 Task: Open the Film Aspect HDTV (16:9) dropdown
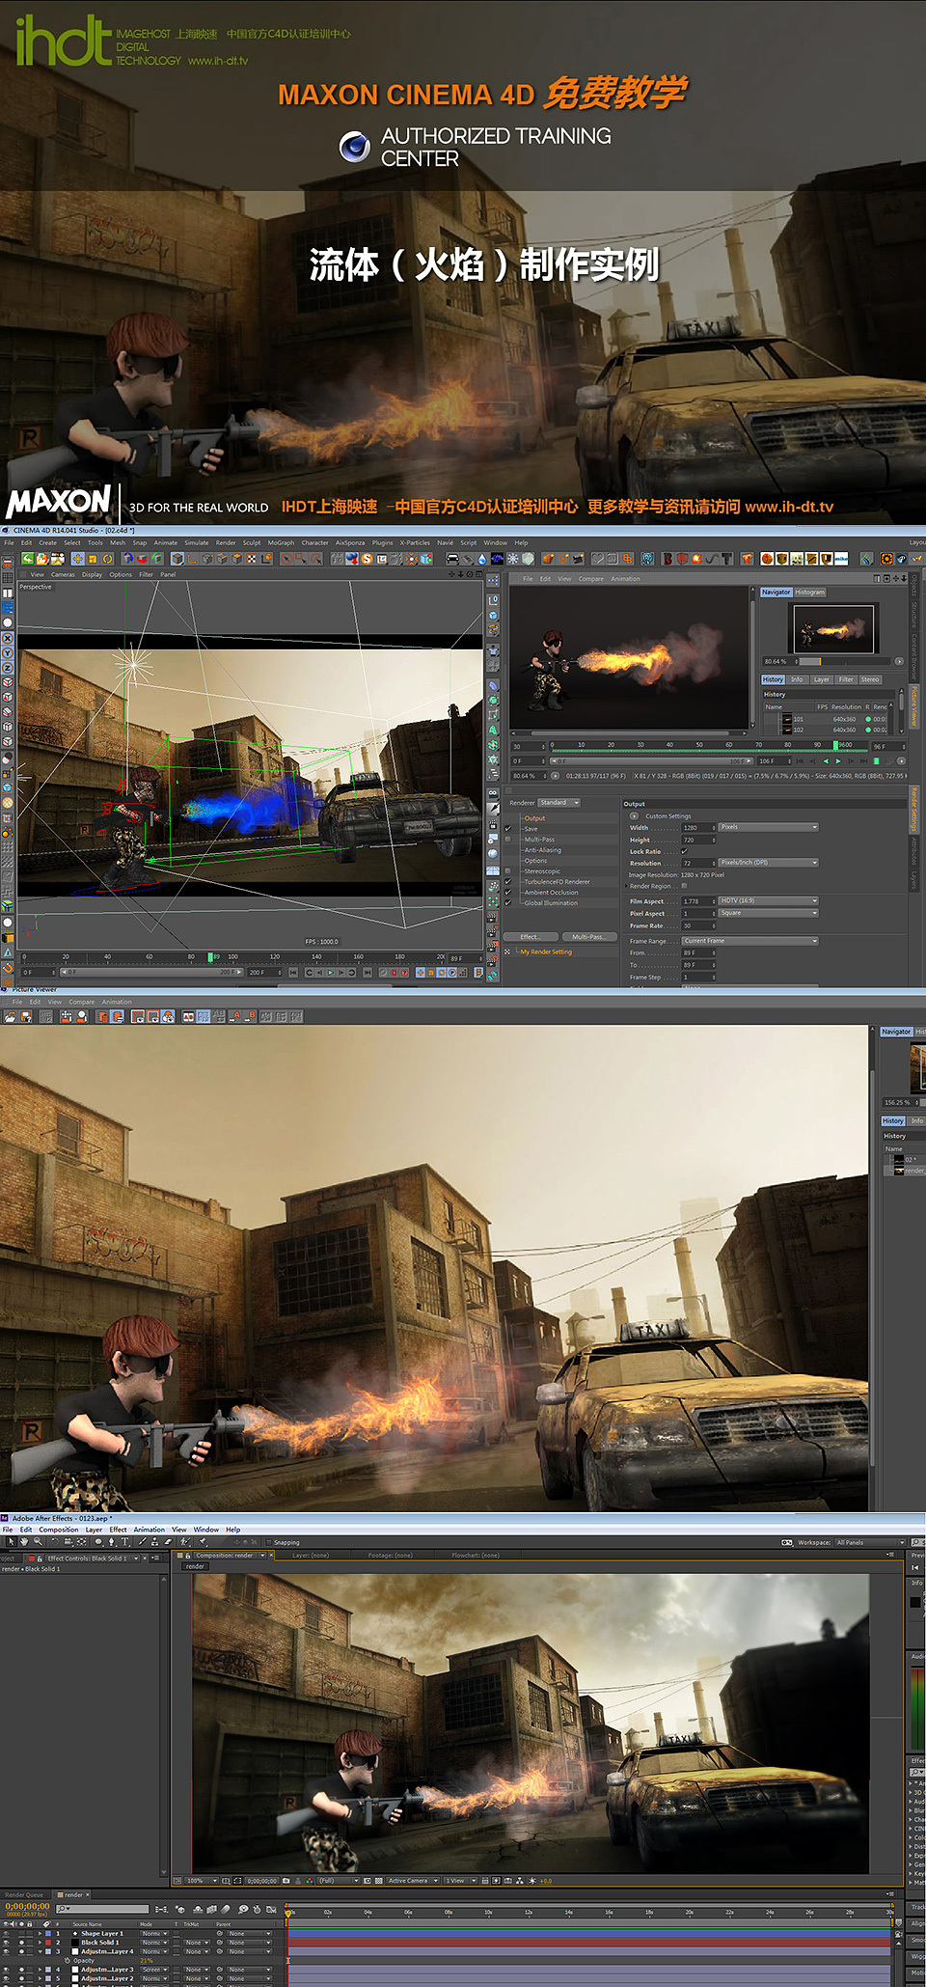point(768,900)
